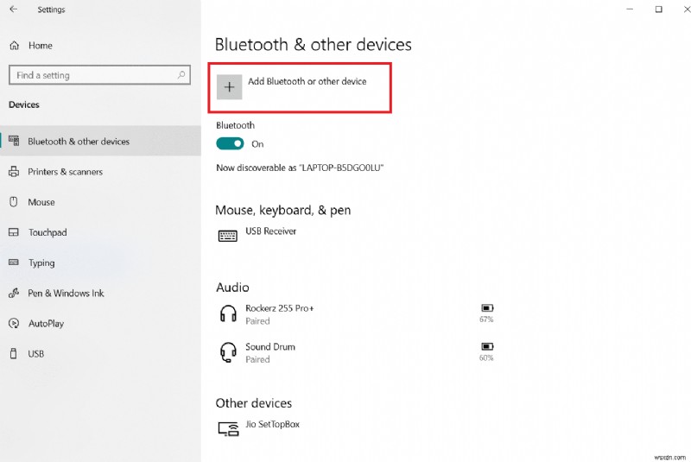This screenshot has height=462, width=691.
Task: Click the AutoPlay icon in sidebar
Action: pos(14,323)
